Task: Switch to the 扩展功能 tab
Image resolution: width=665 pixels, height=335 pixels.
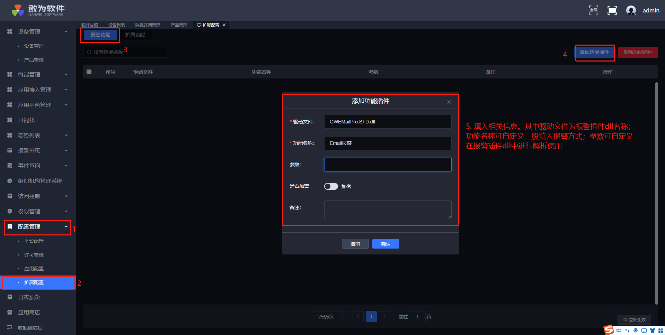Action: coord(135,35)
